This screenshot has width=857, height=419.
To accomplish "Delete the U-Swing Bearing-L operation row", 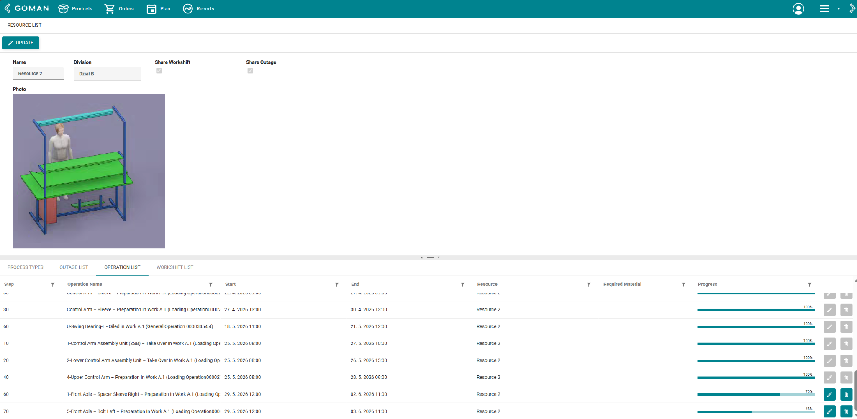I will [846, 327].
